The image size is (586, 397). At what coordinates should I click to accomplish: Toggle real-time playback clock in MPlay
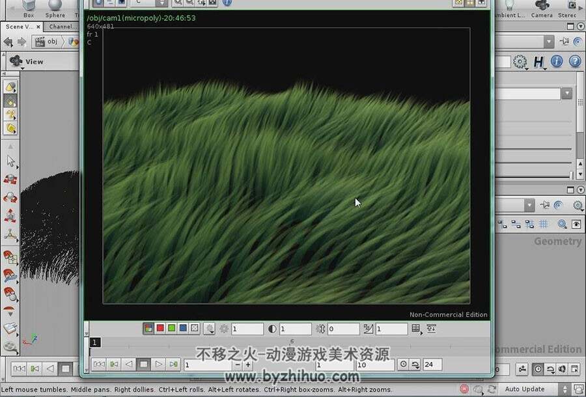(x=403, y=364)
